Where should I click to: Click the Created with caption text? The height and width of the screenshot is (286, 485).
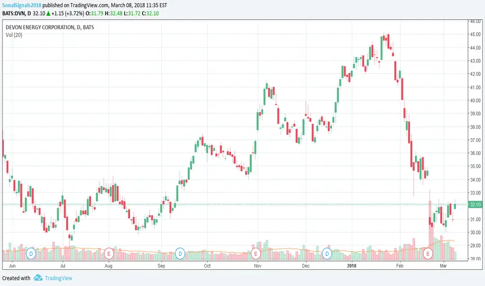16,278
